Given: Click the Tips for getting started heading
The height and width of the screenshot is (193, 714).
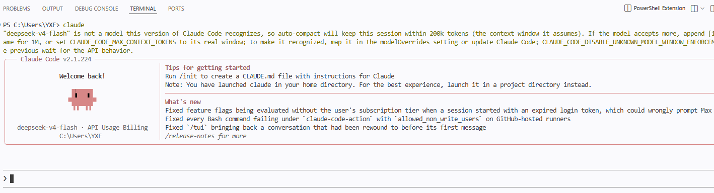Looking at the screenshot, I should tap(207, 68).
